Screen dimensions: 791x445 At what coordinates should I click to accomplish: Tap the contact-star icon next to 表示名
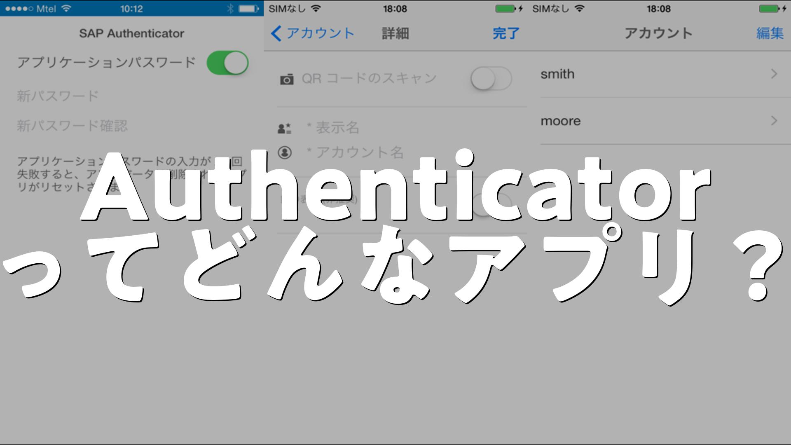click(285, 128)
